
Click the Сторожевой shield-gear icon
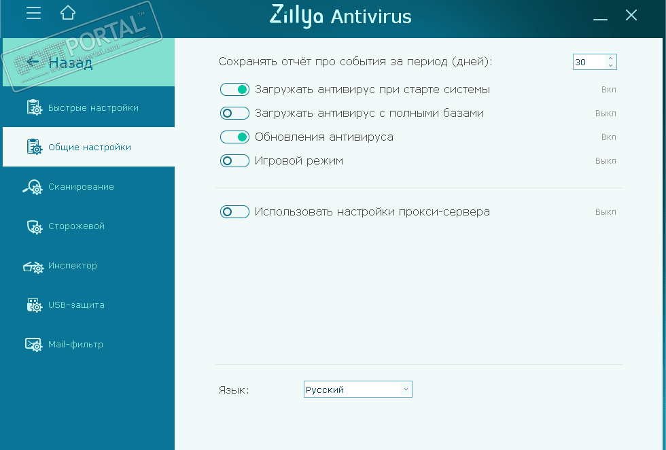[35, 226]
